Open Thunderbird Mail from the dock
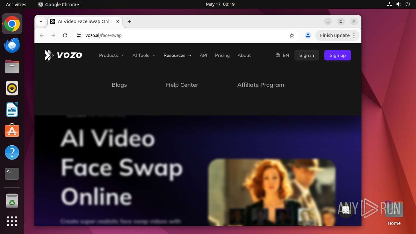The width and height of the screenshot is (416, 234). 12,45
